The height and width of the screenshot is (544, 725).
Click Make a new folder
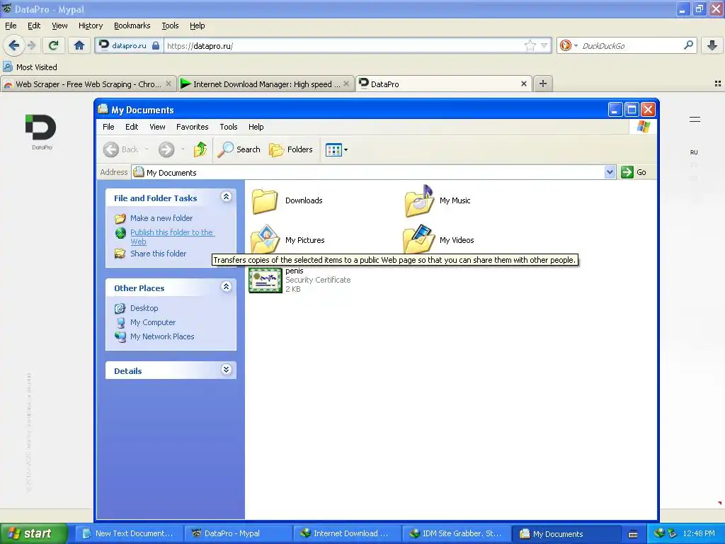(161, 218)
